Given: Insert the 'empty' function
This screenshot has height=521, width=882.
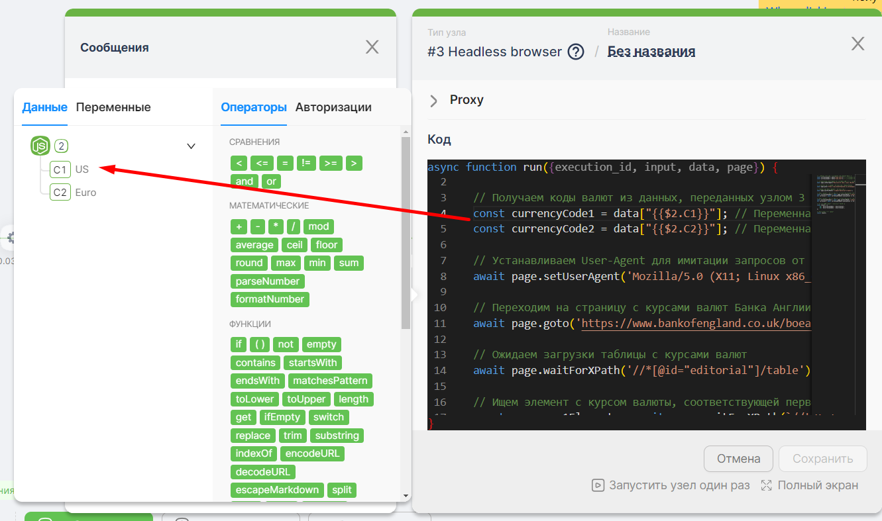Looking at the screenshot, I should (x=321, y=344).
